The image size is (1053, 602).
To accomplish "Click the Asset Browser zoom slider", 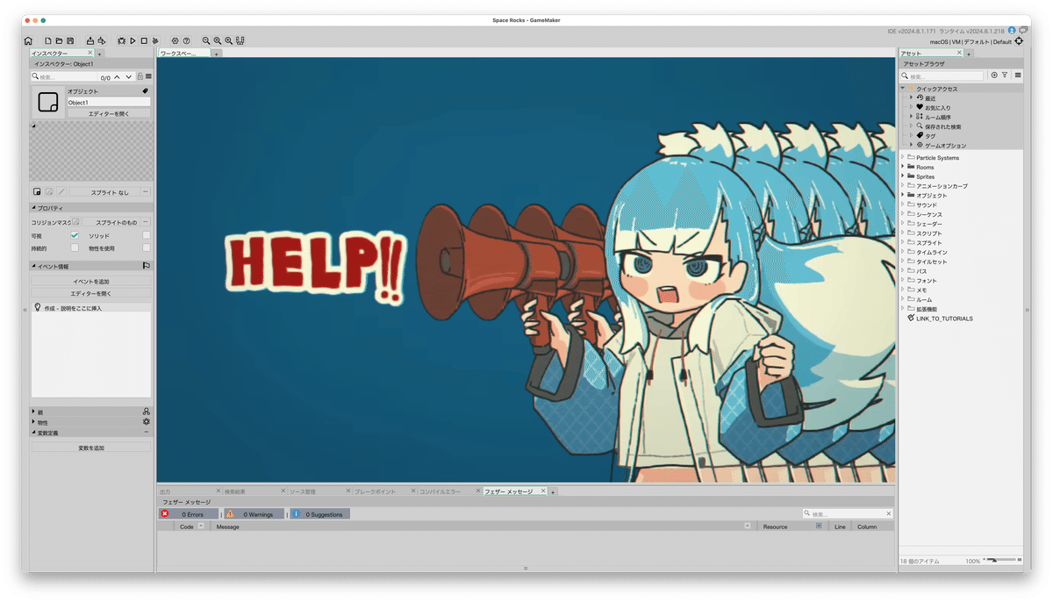I will pyautogui.click(x=1001, y=560).
